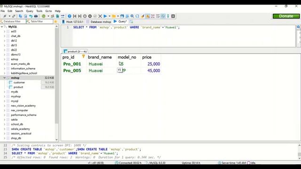The image size is (301, 169).
Task: Open the session manager connect icon
Action: 5,16
